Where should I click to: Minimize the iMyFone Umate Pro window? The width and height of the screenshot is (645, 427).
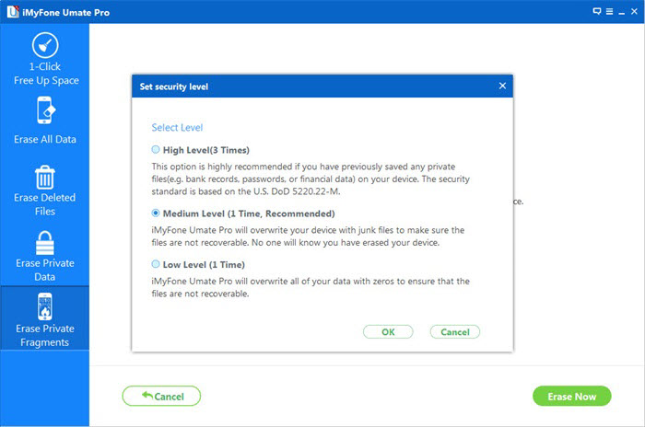click(x=620, y=11)
